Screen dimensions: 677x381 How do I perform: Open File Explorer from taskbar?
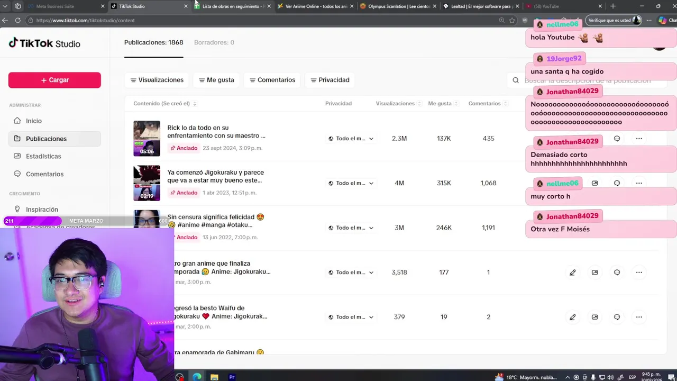click(x=214, y=377)
